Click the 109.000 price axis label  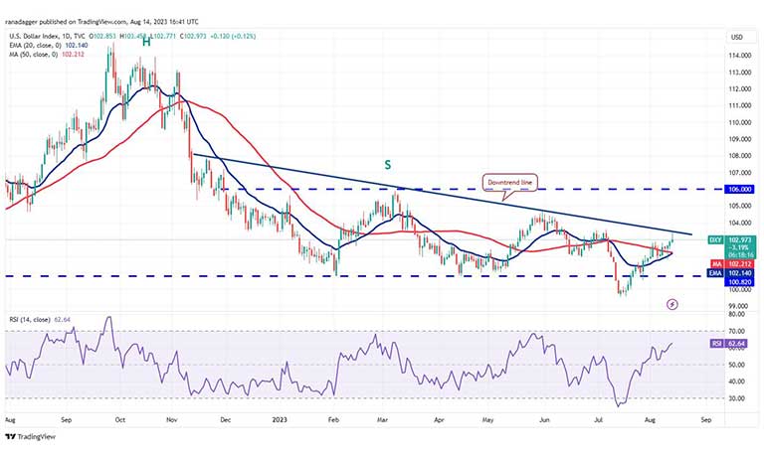[x=740, y=139]
